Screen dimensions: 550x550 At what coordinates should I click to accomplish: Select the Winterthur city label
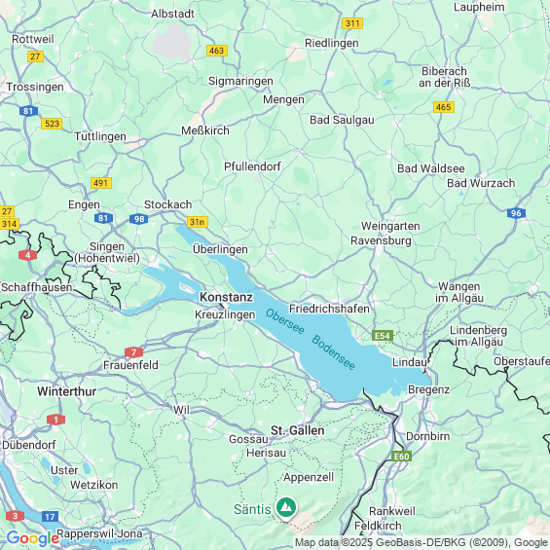[x=66, y=391]
